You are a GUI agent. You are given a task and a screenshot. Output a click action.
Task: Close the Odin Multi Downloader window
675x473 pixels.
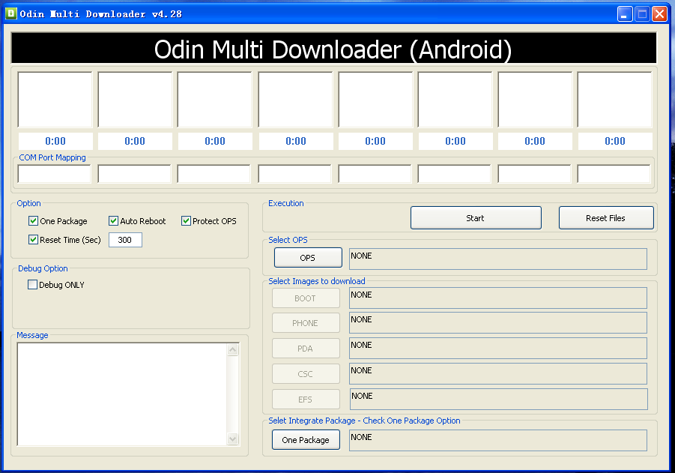click(x=659, y=13)
